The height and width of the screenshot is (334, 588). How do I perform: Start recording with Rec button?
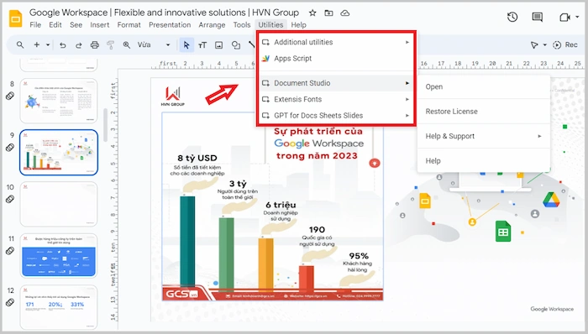click(x=565, y=45)
